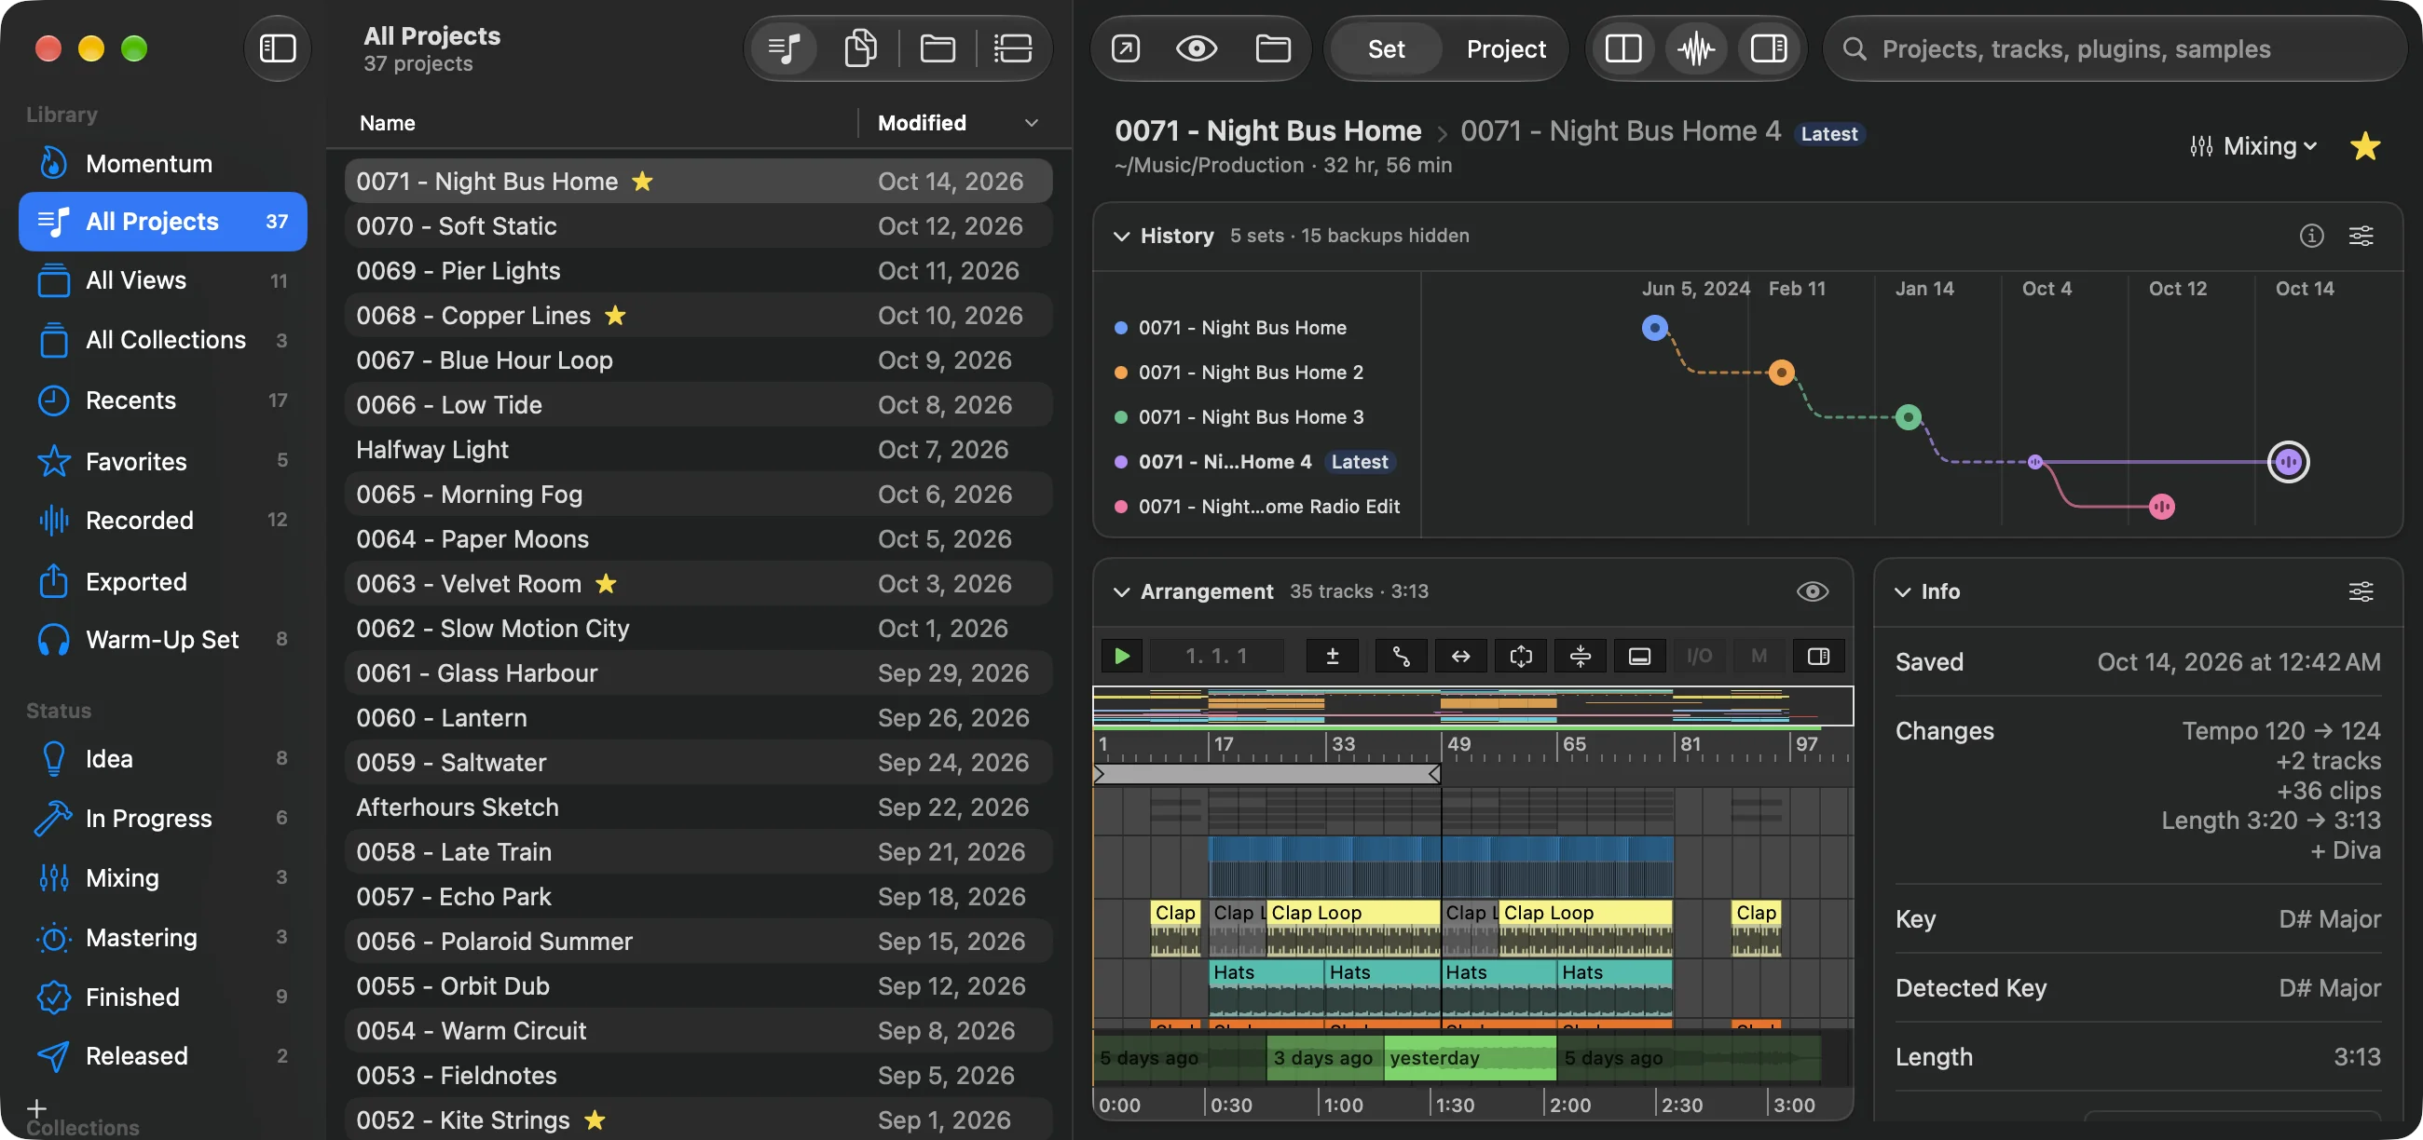
Task: Toggle the sidebar panel icon
Action: pos(278,47)
